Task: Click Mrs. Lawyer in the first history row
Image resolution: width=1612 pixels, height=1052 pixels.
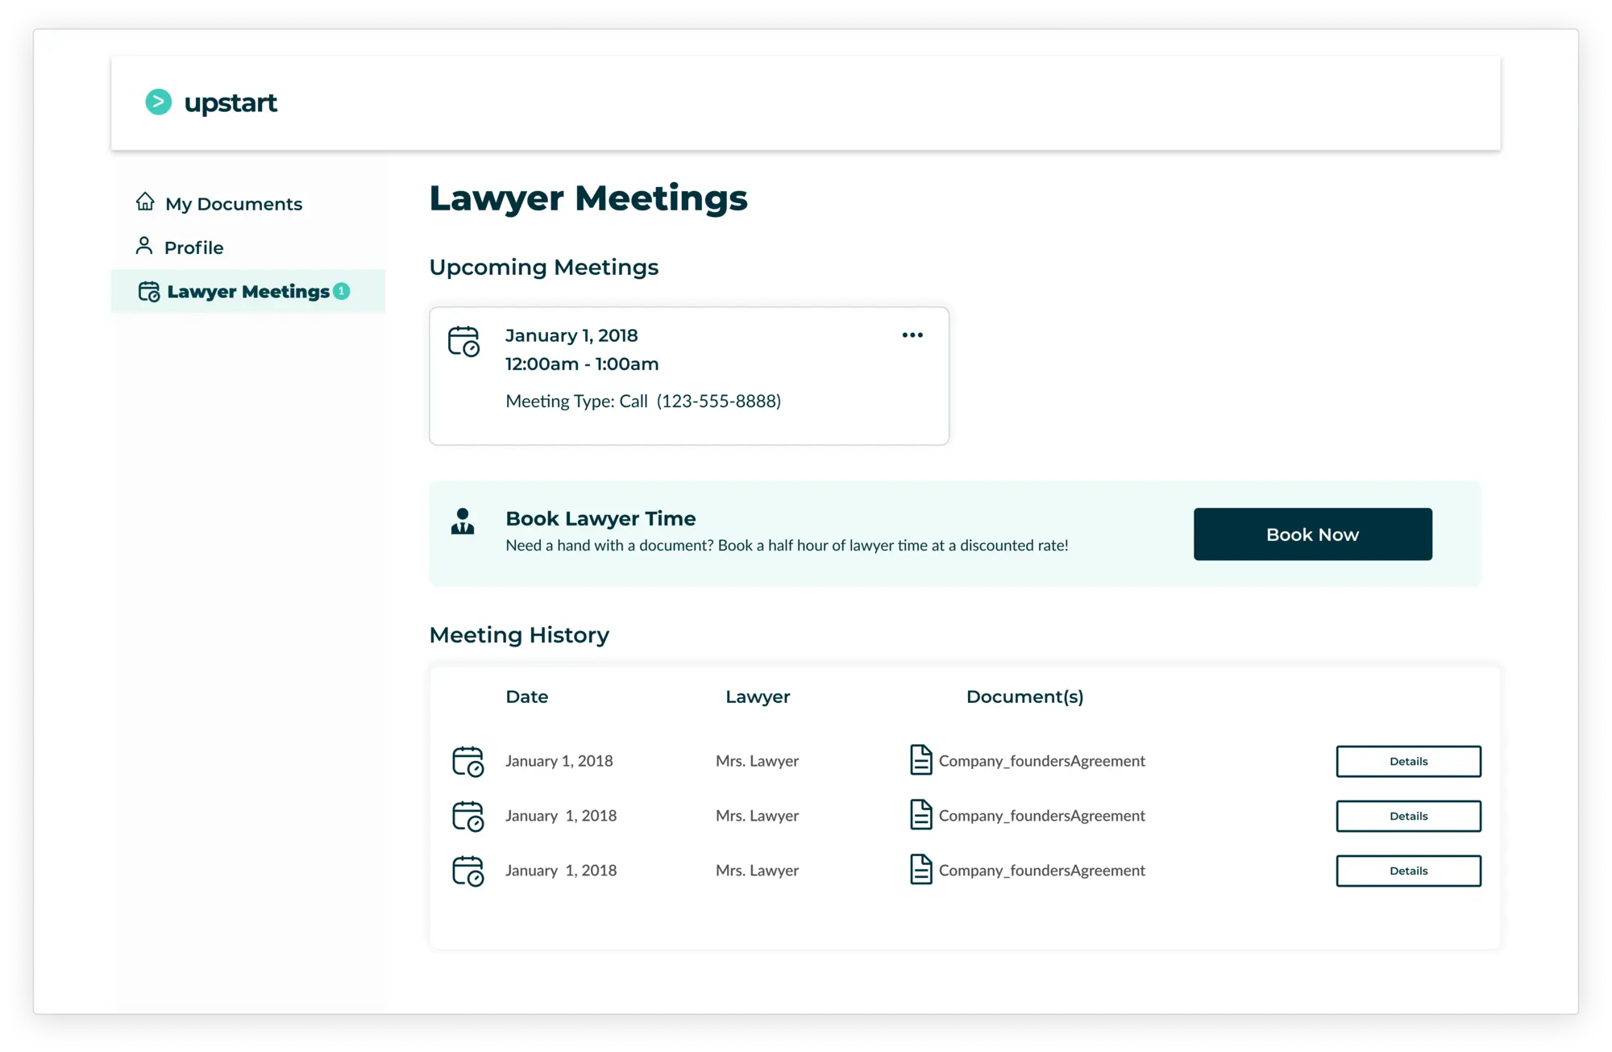Action: click(758, 761)
